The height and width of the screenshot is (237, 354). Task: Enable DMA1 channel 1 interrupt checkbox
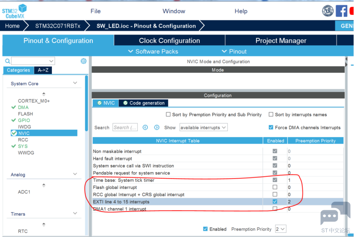(x=275, y=208)
